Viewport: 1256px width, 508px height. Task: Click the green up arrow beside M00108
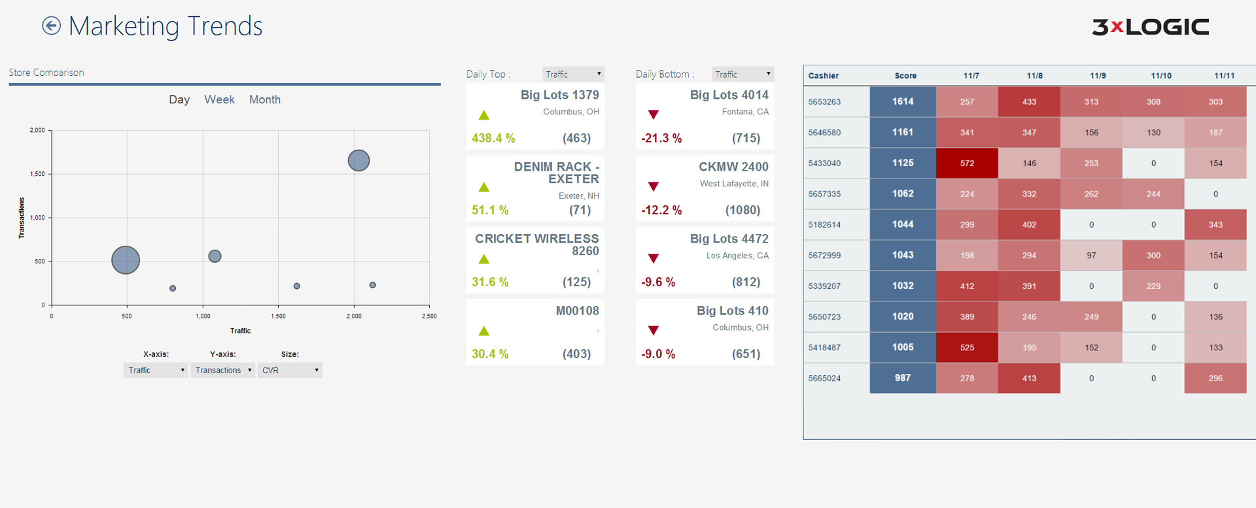(483, 331)
